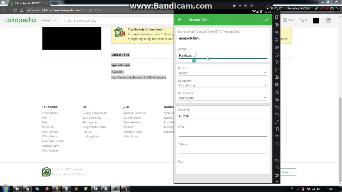342x192 pixels.
Task: Open the emulator gamepad controller icon
Action: coord(277,114)
